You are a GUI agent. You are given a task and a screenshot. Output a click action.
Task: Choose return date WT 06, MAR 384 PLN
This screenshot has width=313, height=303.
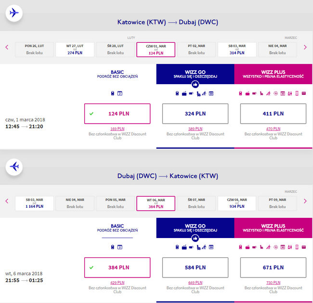pos(156,203)
